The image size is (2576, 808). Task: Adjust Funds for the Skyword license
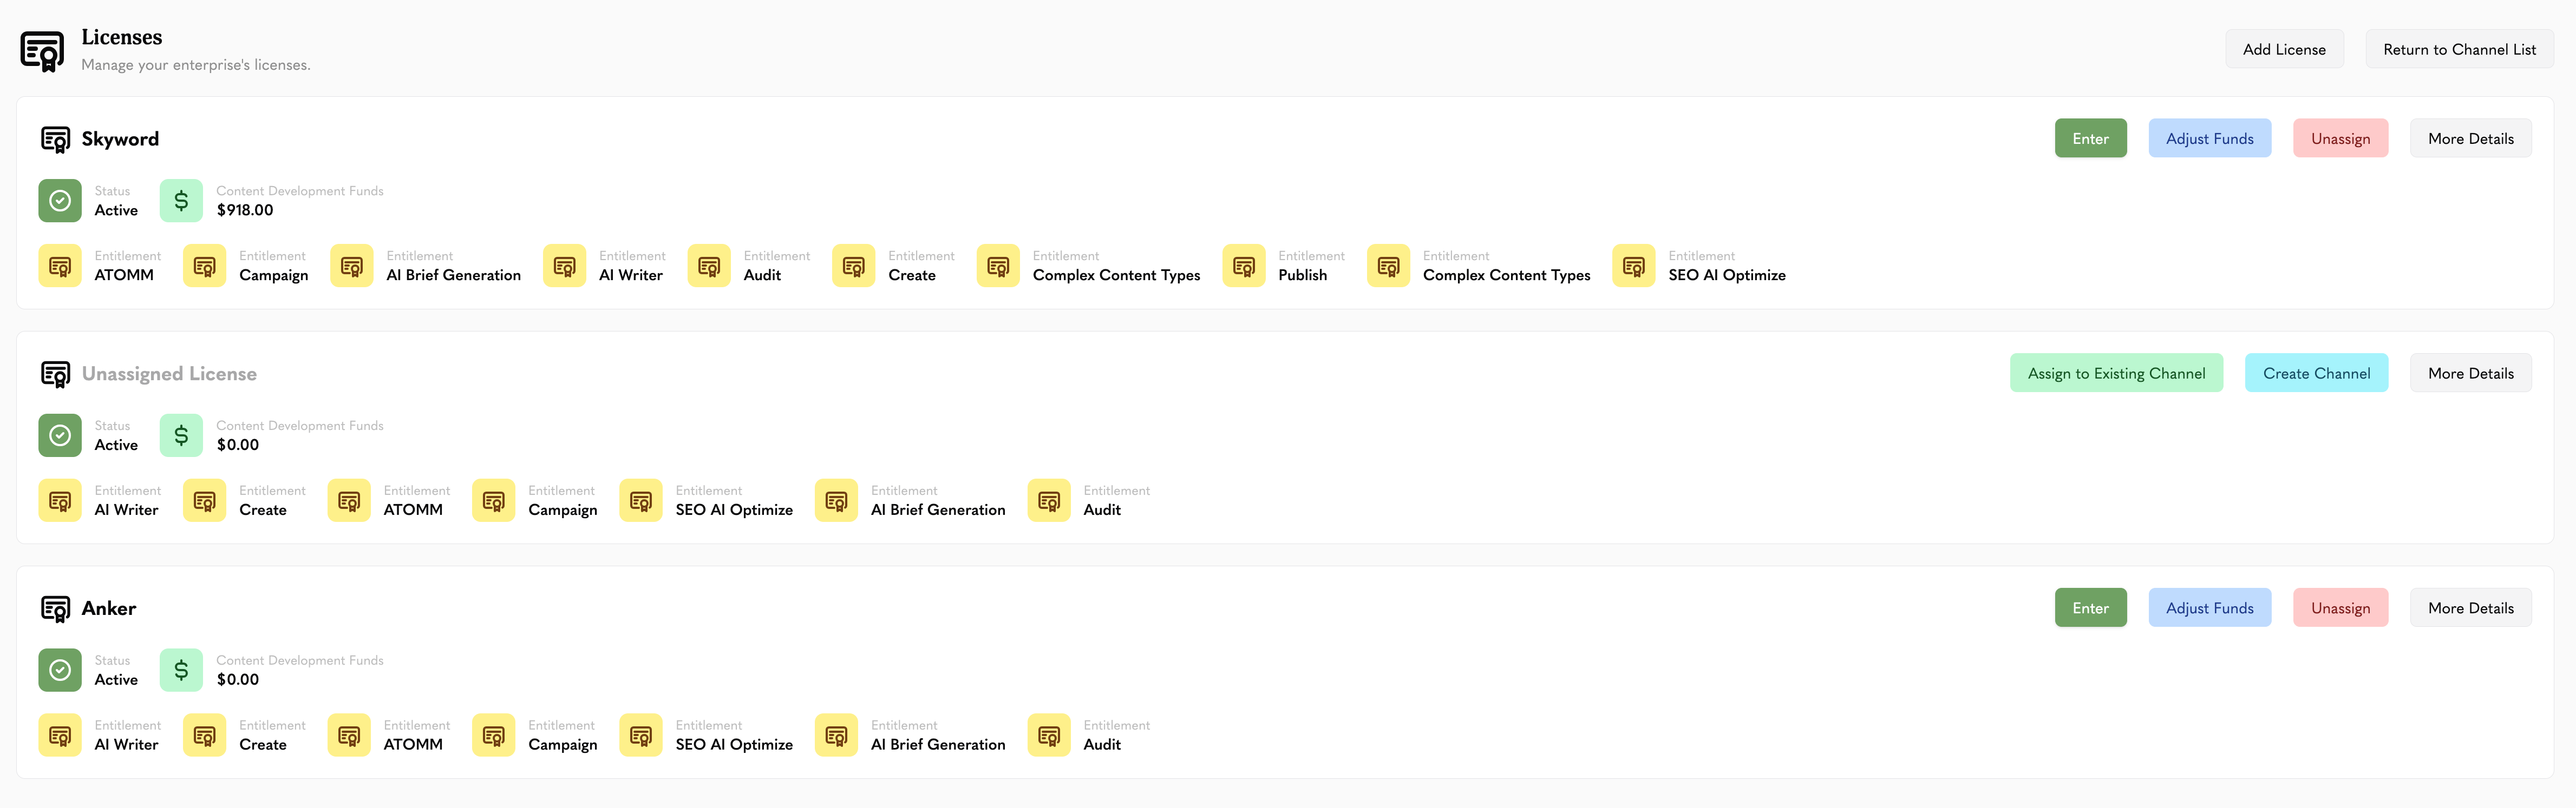click(x=2209, y=139)
